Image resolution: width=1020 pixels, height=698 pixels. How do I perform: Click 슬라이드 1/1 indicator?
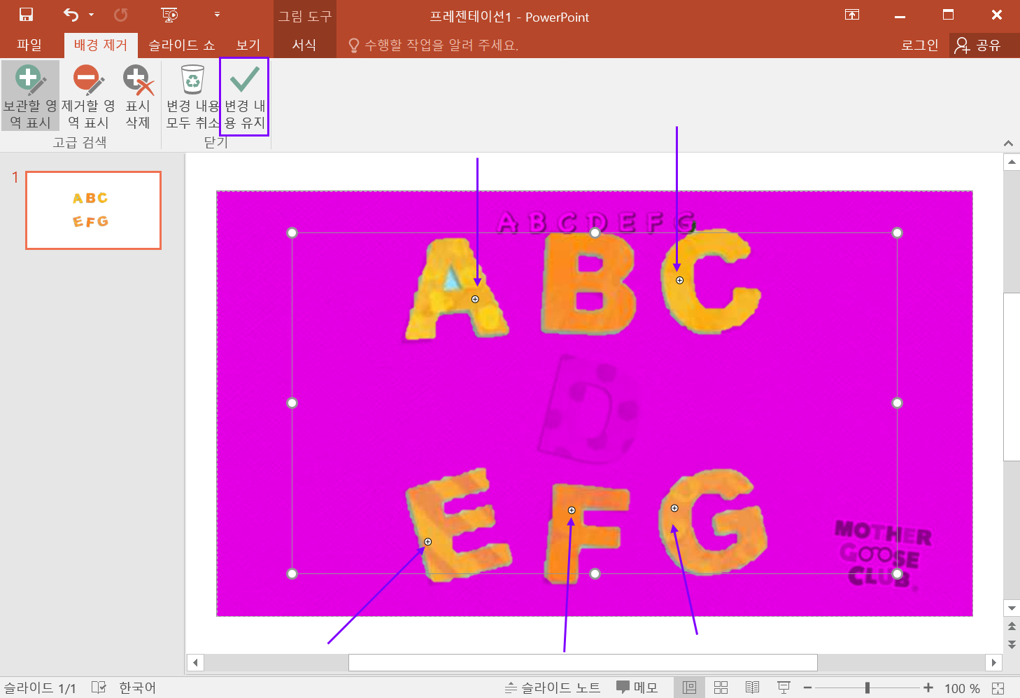coord(40,687)
